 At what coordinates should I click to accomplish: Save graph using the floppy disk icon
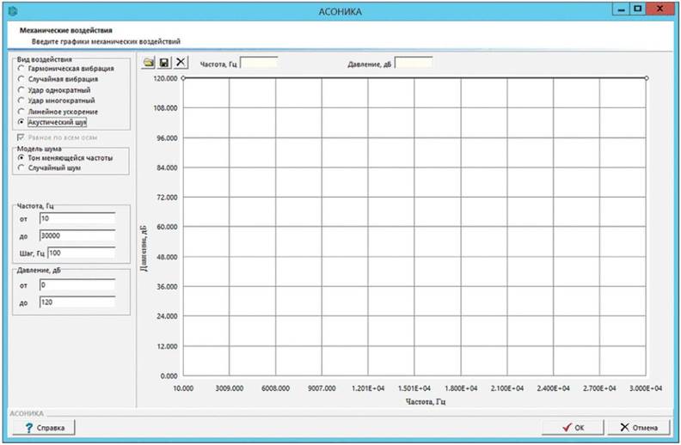(164, 63)
